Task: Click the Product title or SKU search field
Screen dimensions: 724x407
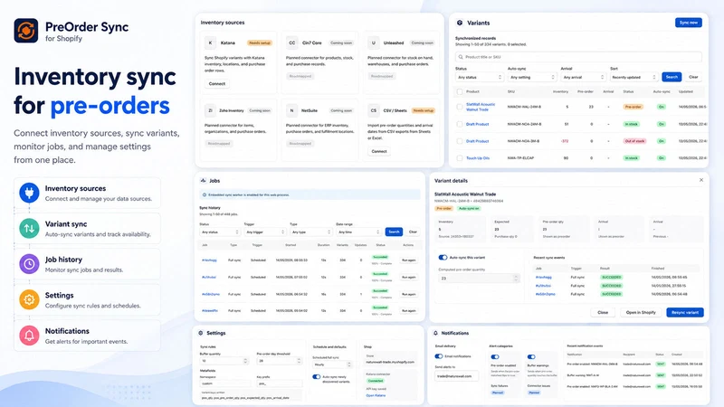Action: (578, 57)
